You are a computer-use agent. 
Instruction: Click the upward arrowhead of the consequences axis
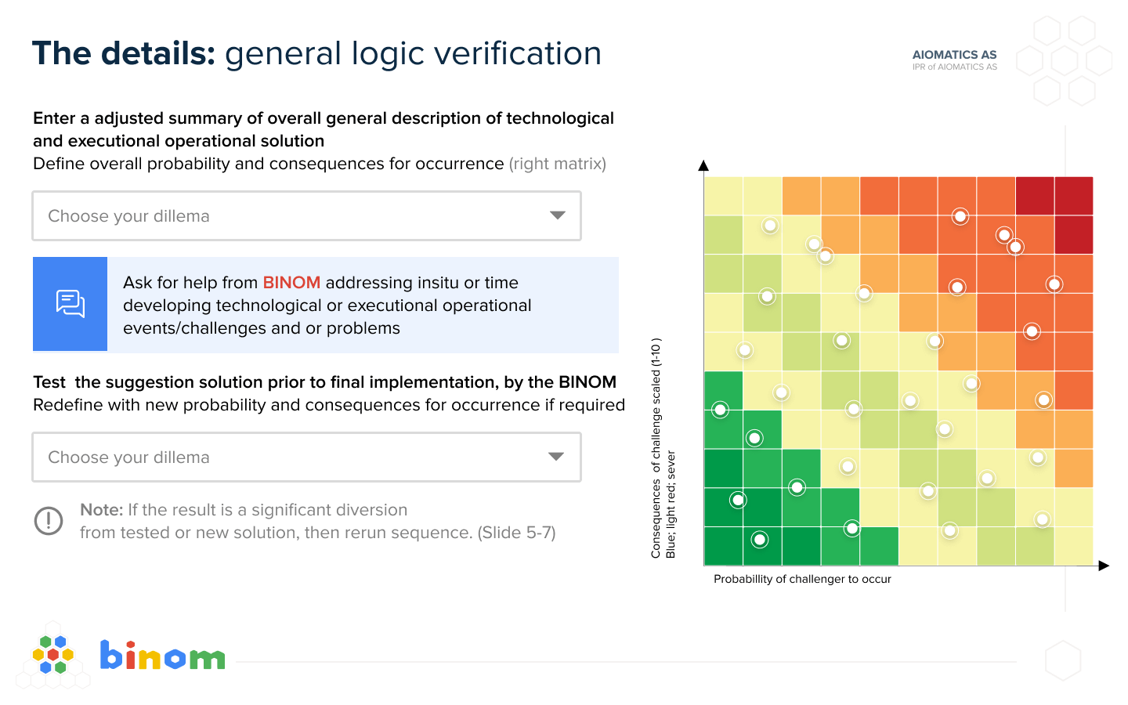[703, 165]
